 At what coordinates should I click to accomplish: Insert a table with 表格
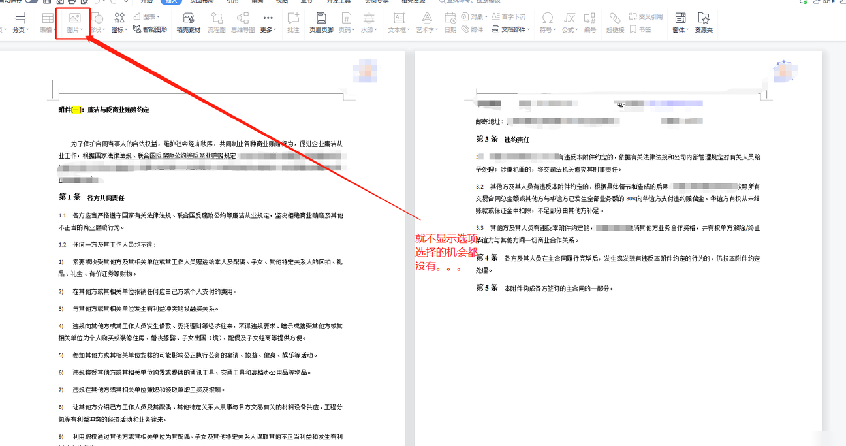[48, 23]
